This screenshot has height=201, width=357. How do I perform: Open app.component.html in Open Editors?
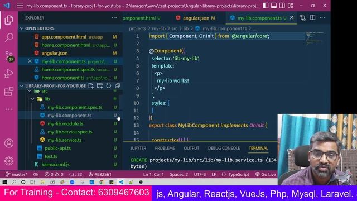pyautogui.click(x=70, y=37)
